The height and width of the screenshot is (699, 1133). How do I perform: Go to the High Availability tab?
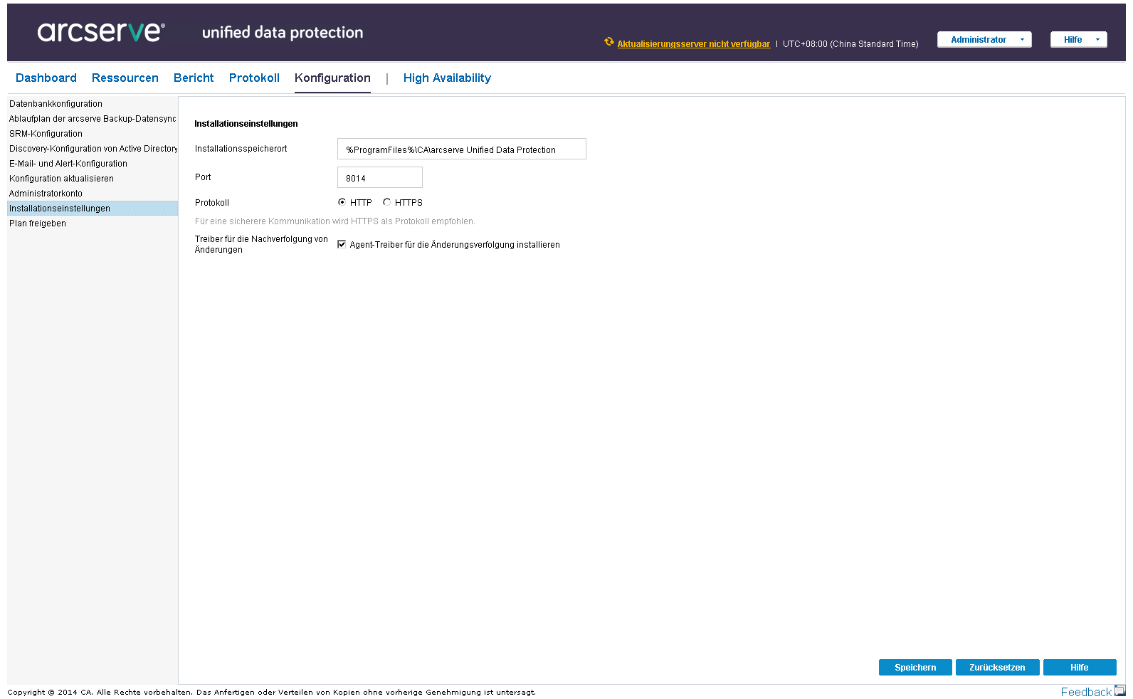point(447,78)
